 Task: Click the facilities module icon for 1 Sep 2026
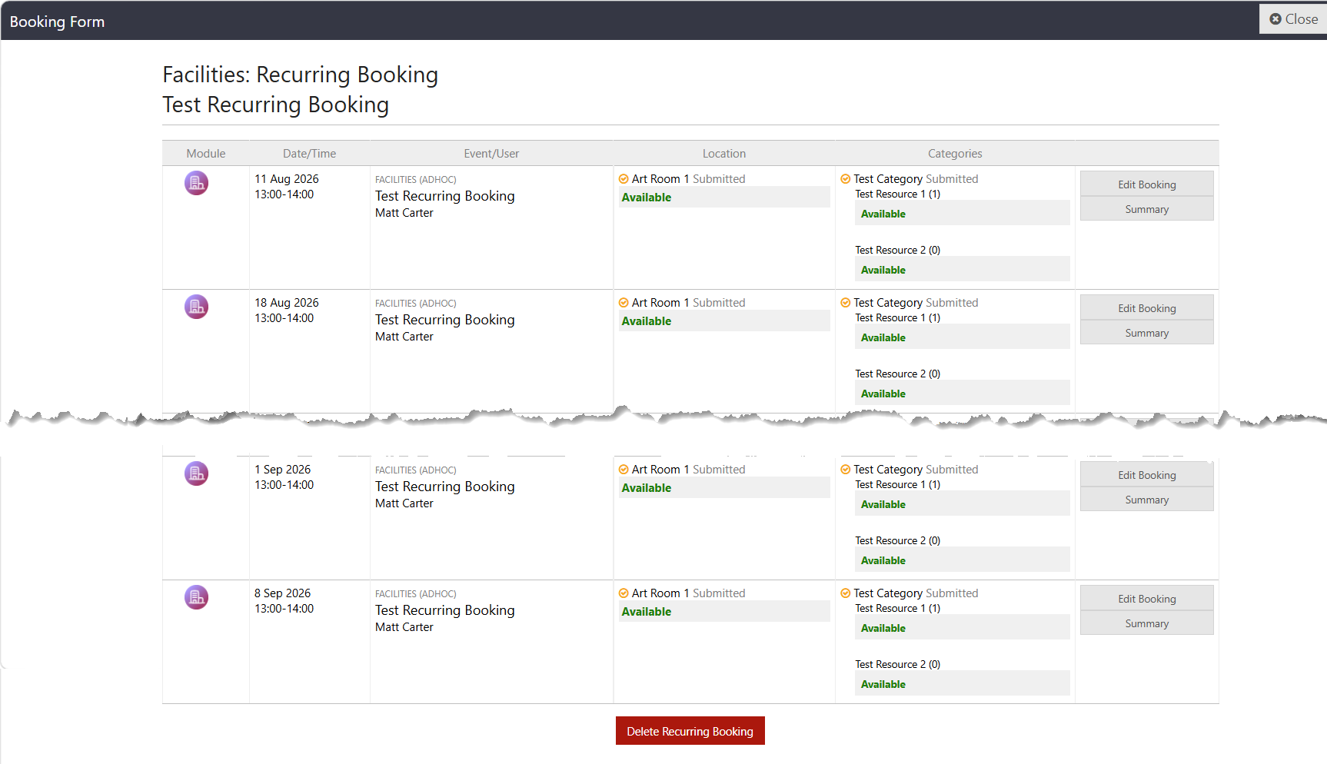(196, 473)
